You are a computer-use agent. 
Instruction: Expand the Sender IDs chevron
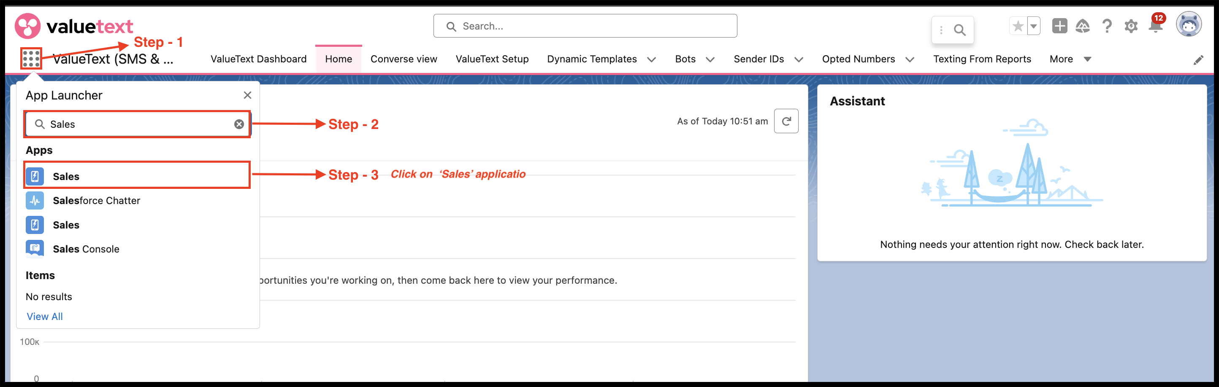click(799, 59)
